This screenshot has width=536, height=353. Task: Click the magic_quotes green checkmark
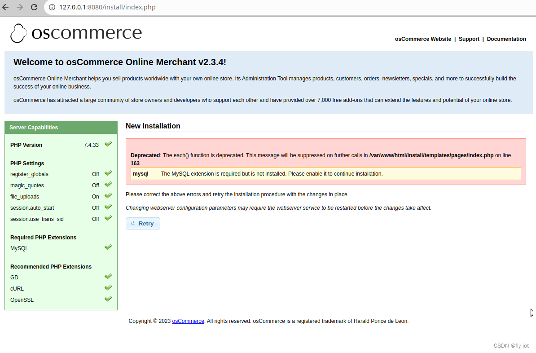[x=108, y=185]
